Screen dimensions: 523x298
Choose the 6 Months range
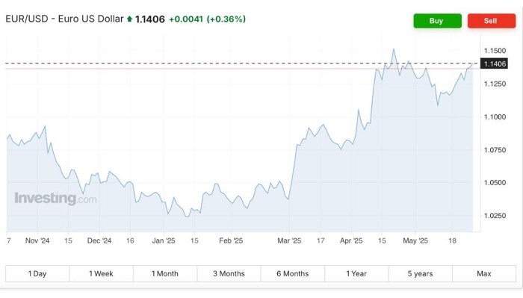[293, 273]
